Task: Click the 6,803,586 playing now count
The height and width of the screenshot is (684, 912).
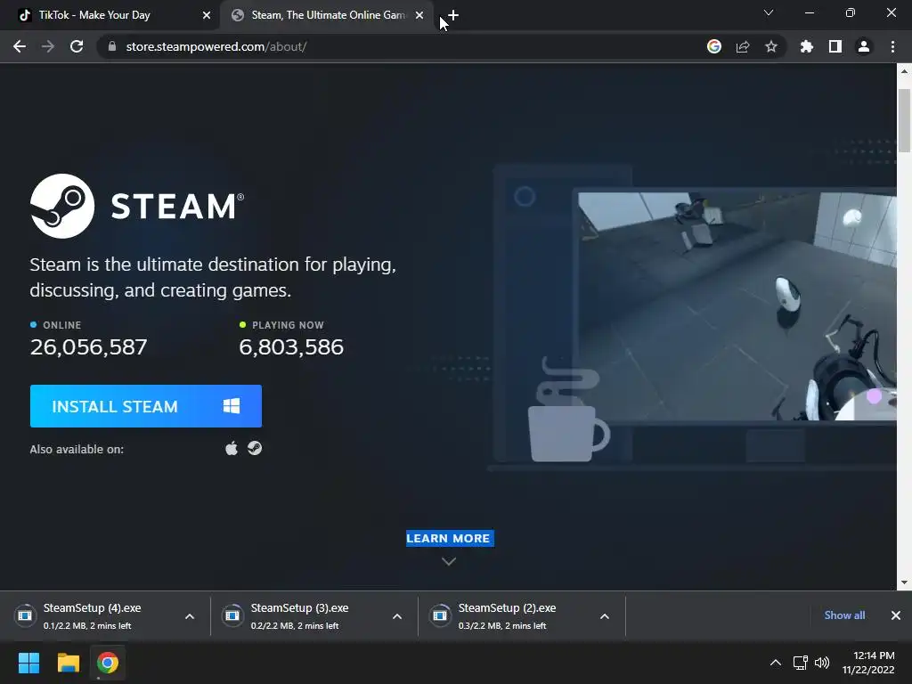Action: click(291, 347)
